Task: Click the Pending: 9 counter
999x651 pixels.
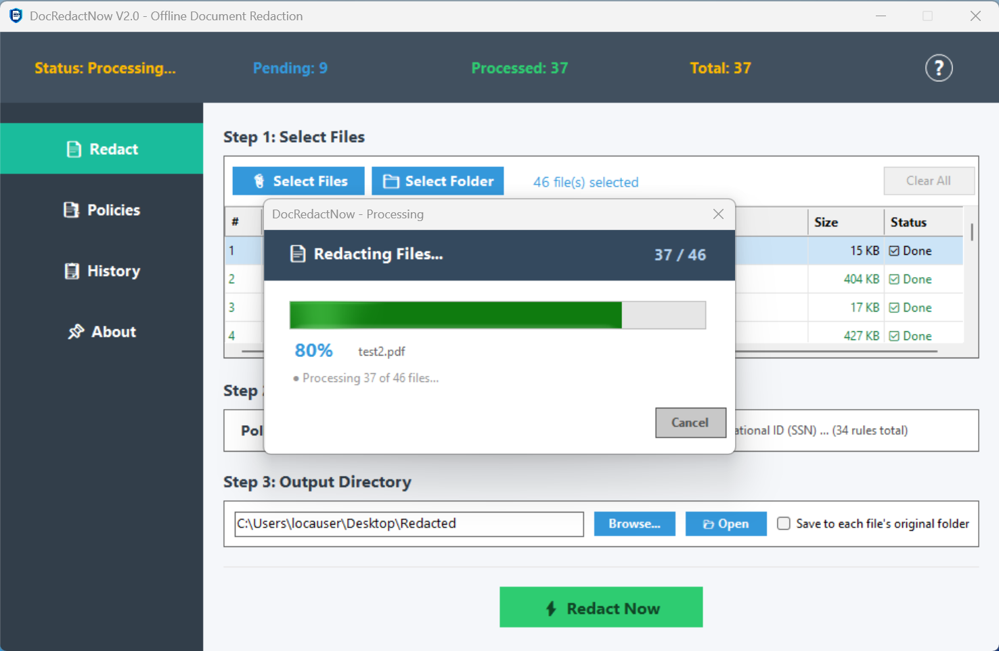Action: [290, 68]
